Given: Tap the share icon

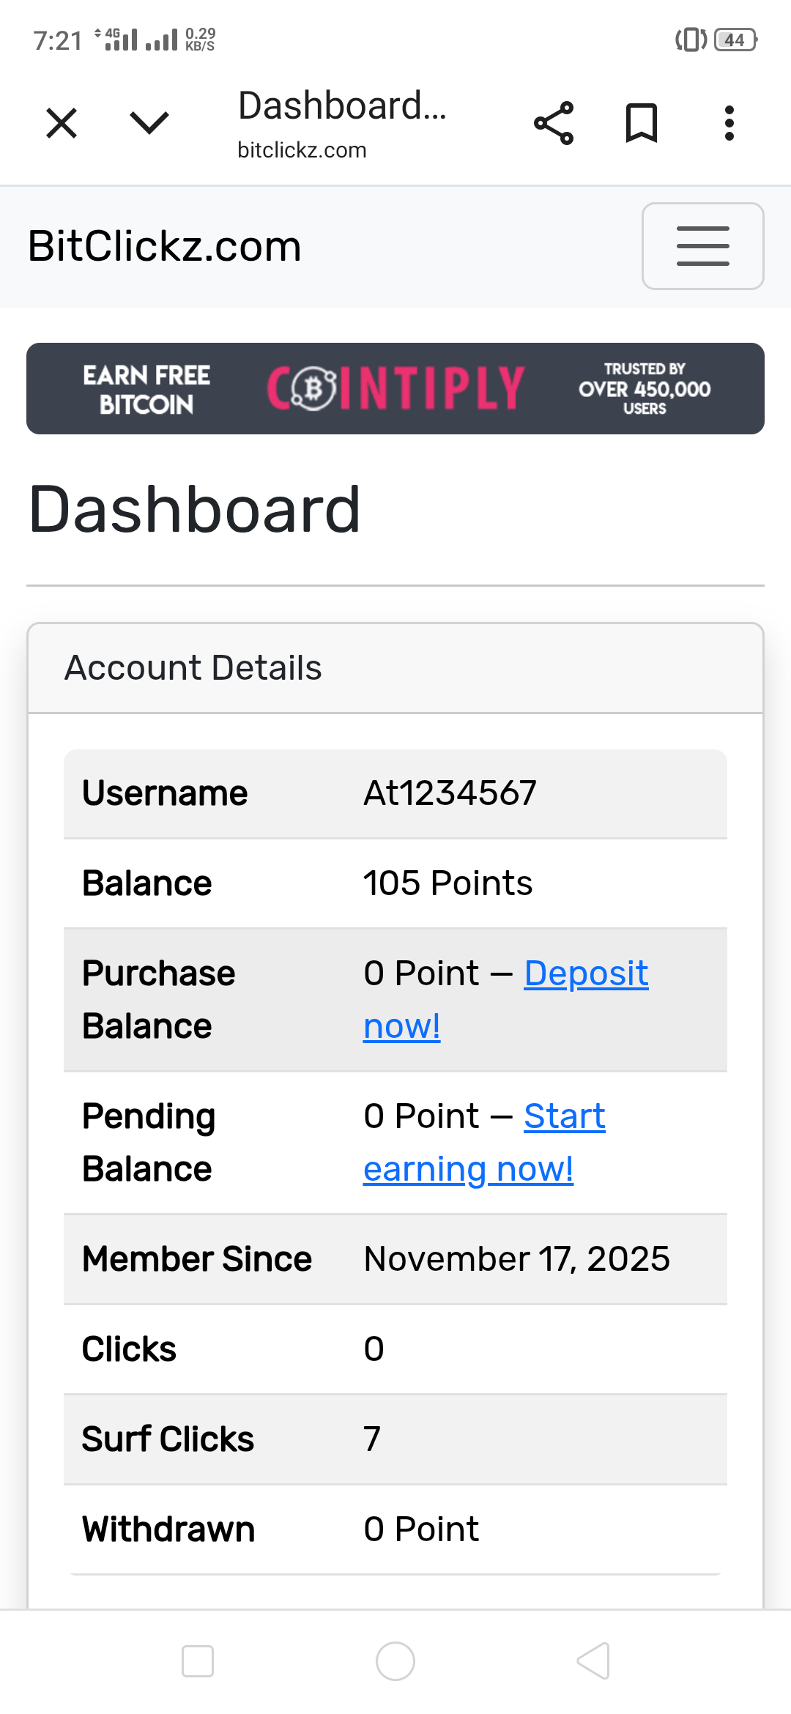Looking at the screenshot, I should tap(554, 123).
